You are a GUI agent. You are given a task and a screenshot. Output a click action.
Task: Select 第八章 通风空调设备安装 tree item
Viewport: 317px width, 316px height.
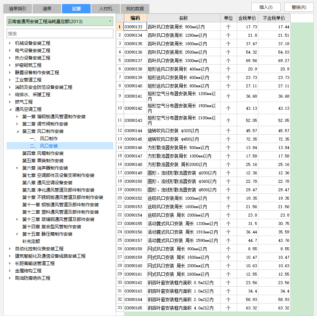[x=47, y=183]
